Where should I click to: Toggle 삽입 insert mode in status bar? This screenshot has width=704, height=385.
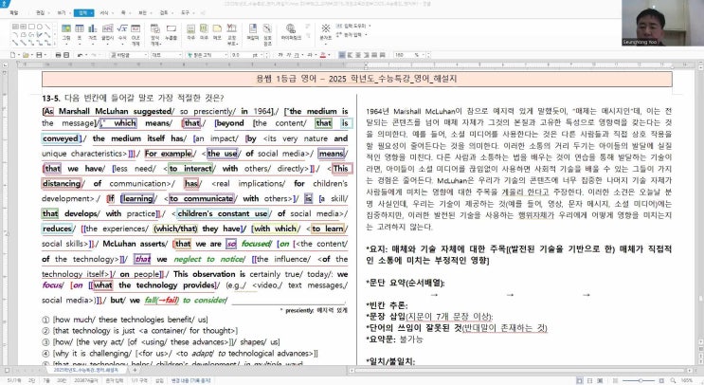click(159, 377)
